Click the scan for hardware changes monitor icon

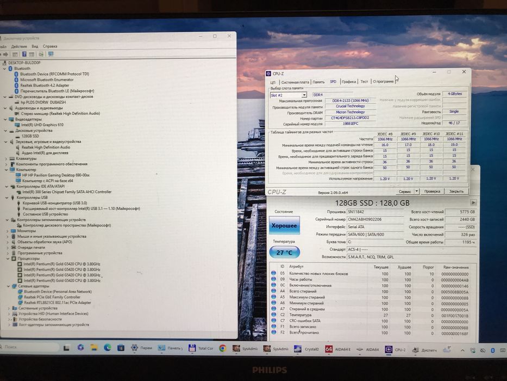(x=51, y=54)
